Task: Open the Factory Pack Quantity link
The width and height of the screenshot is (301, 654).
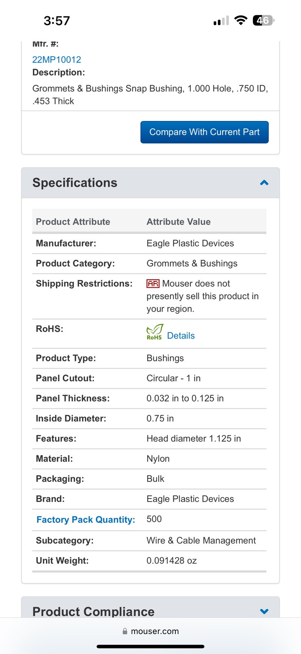Action: 86,520
